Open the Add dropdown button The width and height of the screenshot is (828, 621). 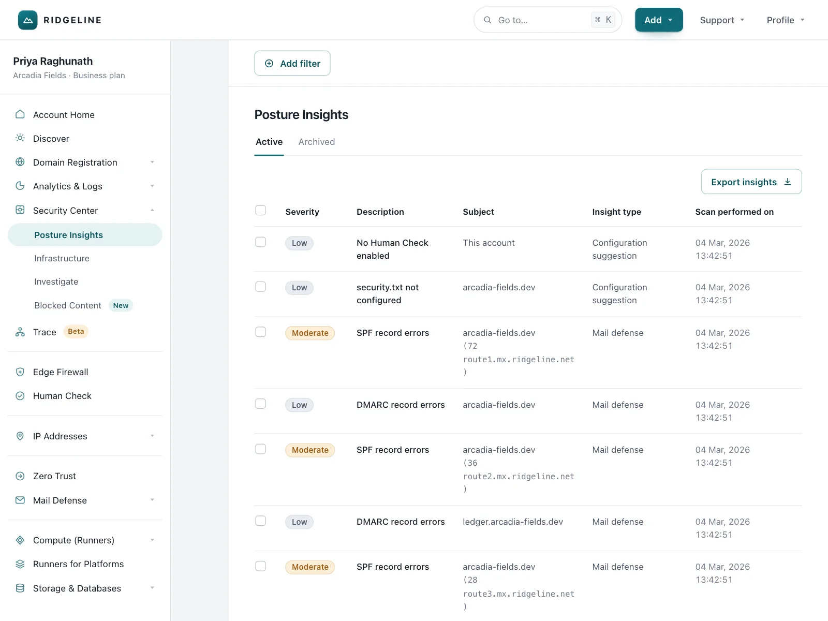(x=659, y=20)
